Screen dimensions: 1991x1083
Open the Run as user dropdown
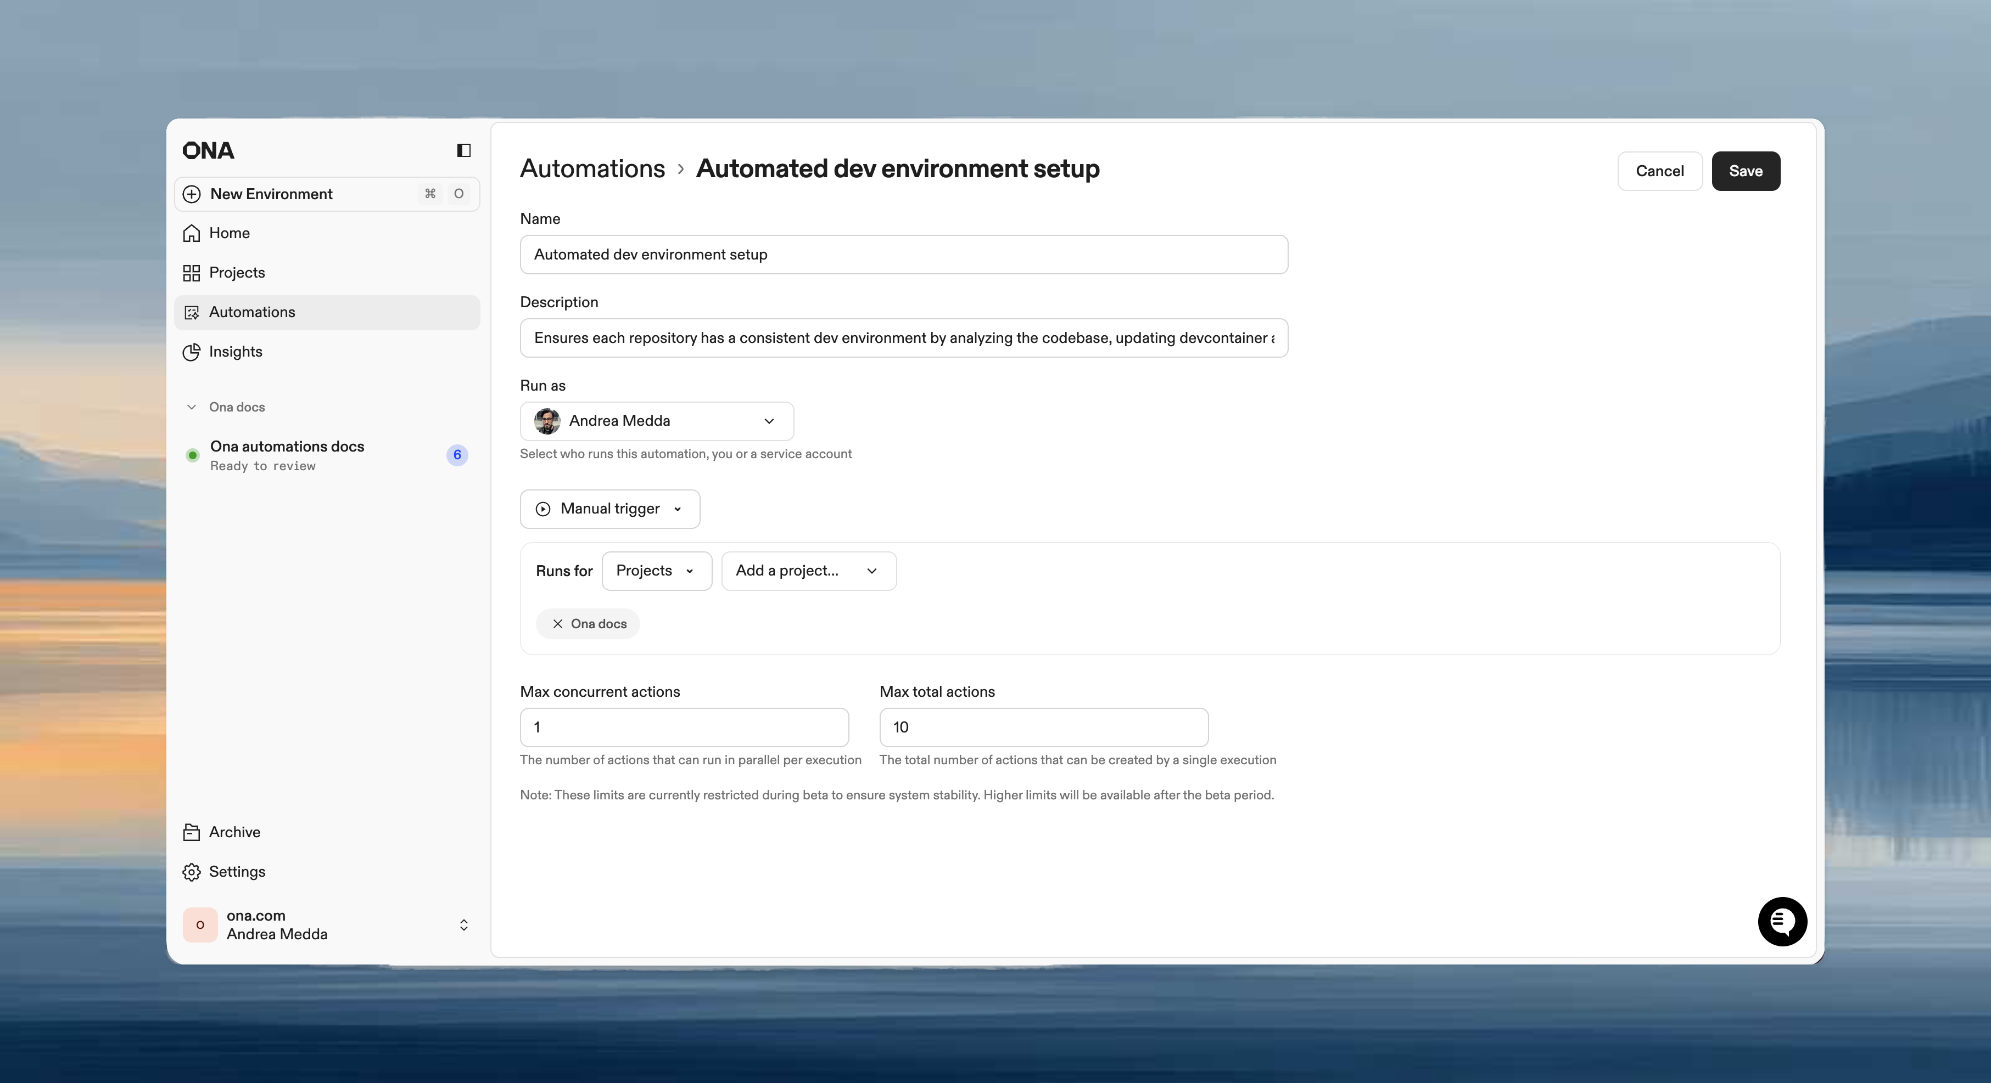(656, 421)
